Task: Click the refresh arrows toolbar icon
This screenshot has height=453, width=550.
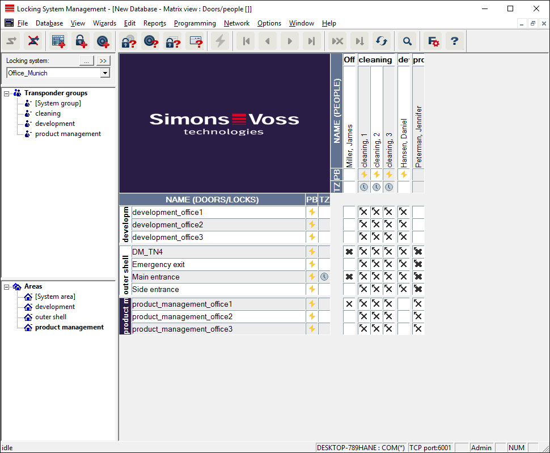Action: (382, 41)
